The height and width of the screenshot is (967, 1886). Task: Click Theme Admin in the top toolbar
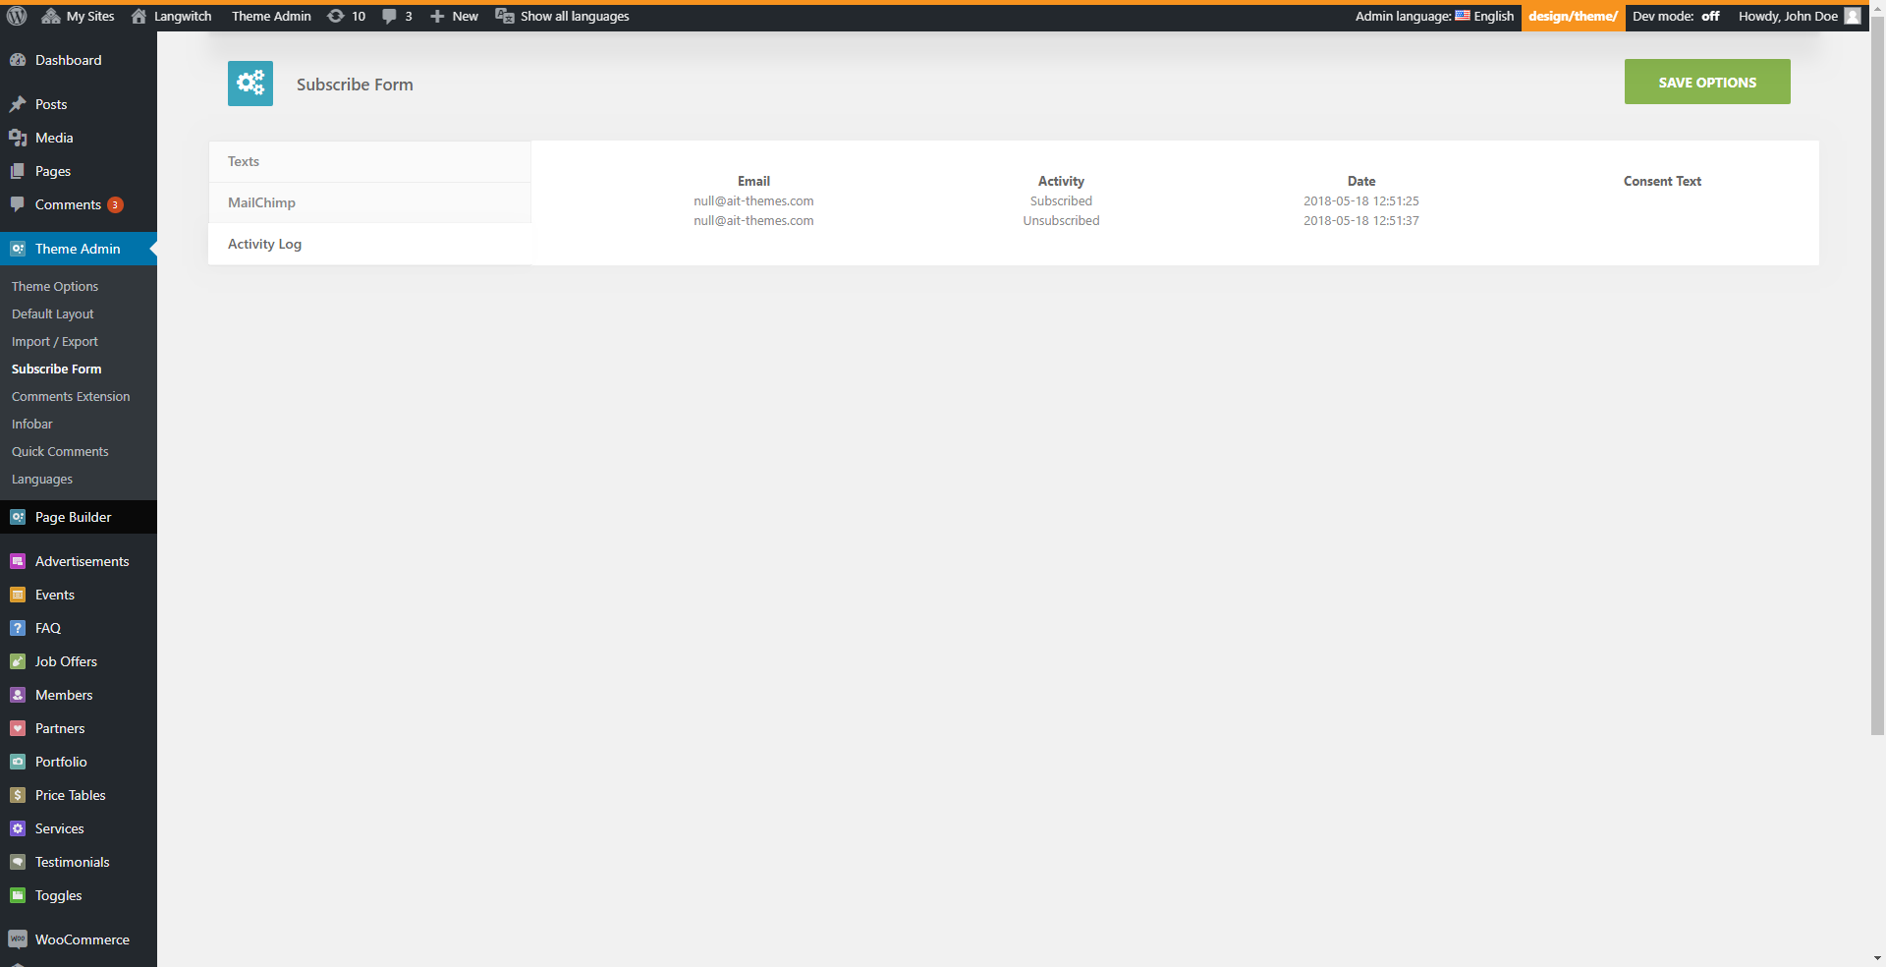point(271,16)
